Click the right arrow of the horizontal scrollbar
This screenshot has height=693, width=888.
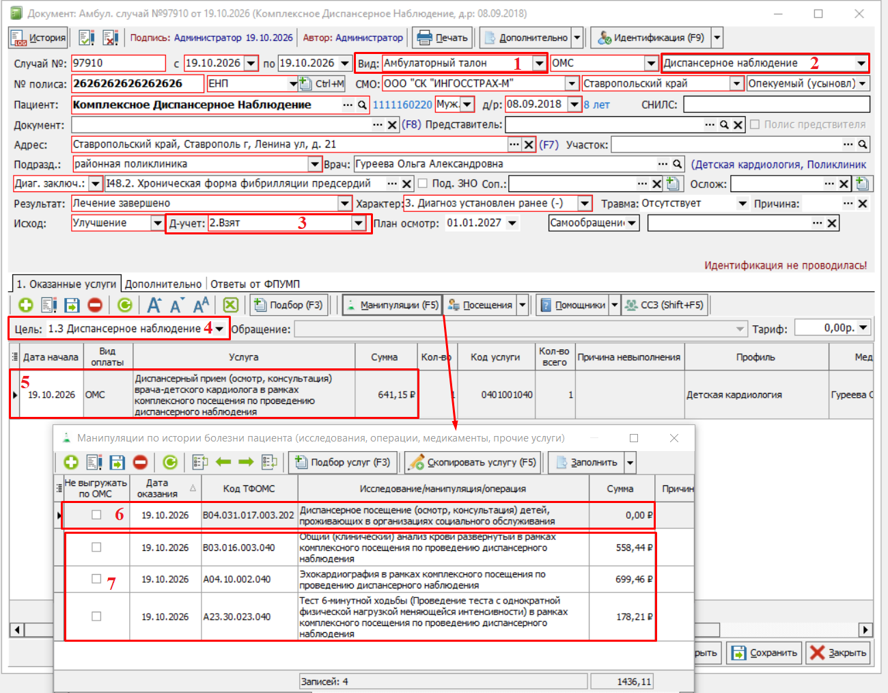[x=865, y=629]
